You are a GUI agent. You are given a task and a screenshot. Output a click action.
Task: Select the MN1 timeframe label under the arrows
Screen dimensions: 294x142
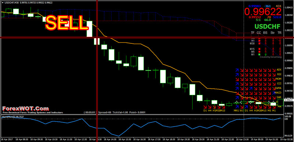tap(236, 110)
